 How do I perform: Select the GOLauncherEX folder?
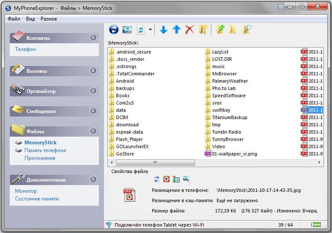point(129,146)
